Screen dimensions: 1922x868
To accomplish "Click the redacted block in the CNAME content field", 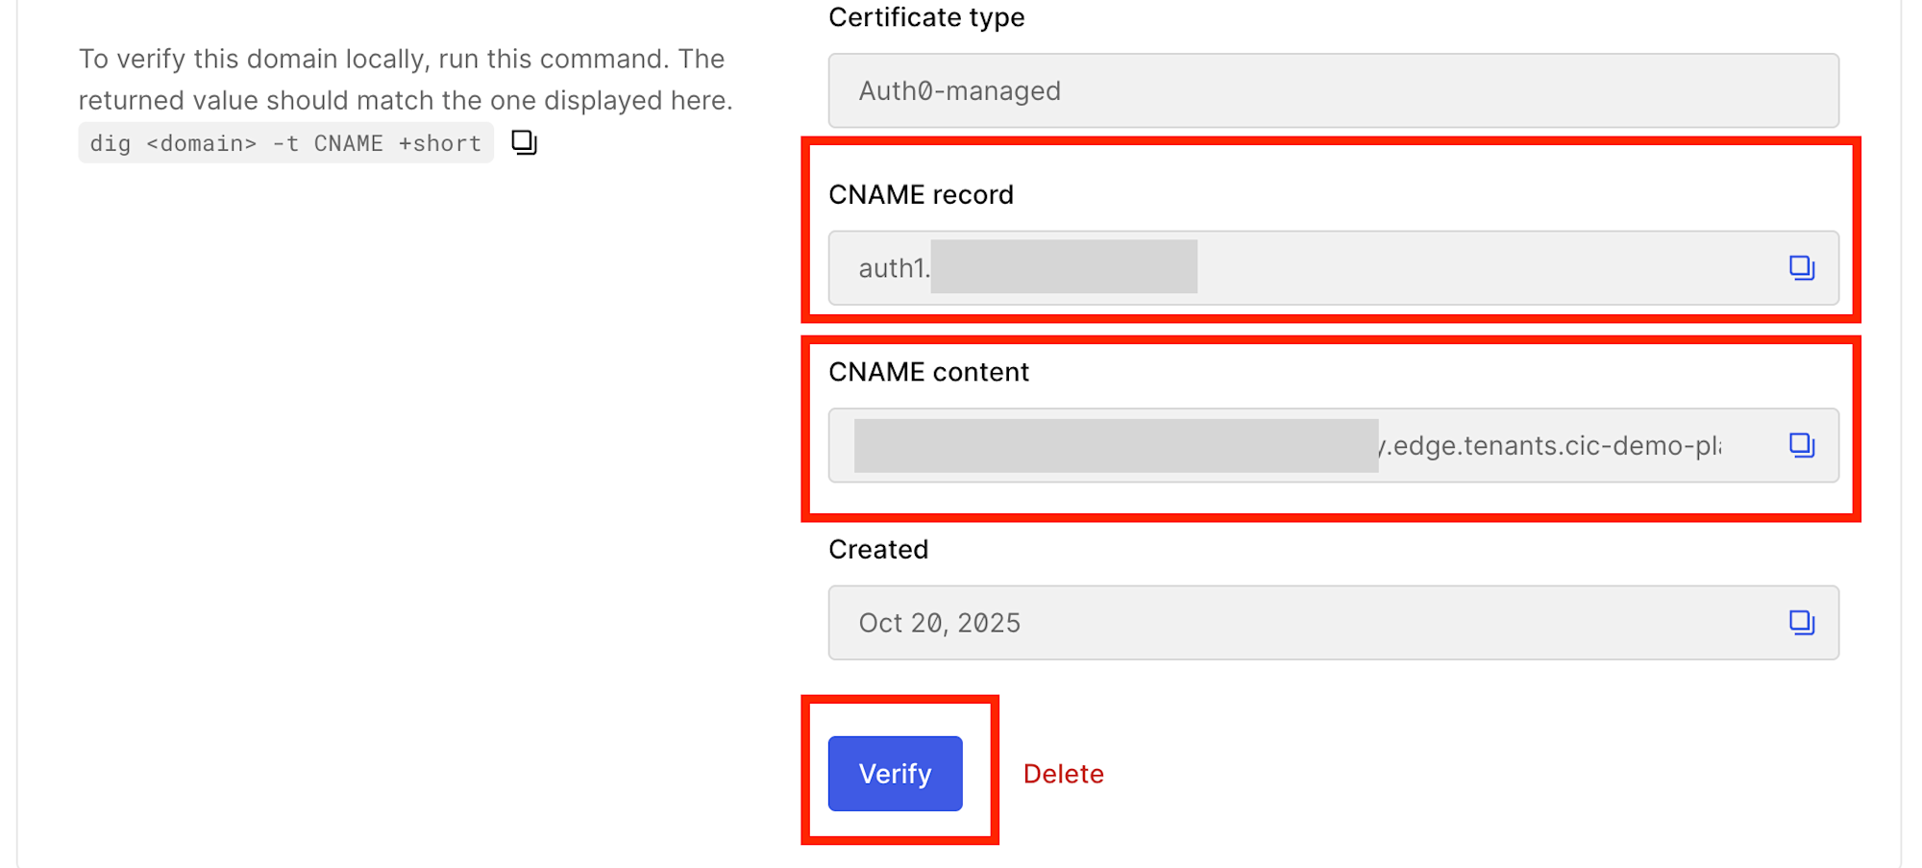I will click(1116, 446).
